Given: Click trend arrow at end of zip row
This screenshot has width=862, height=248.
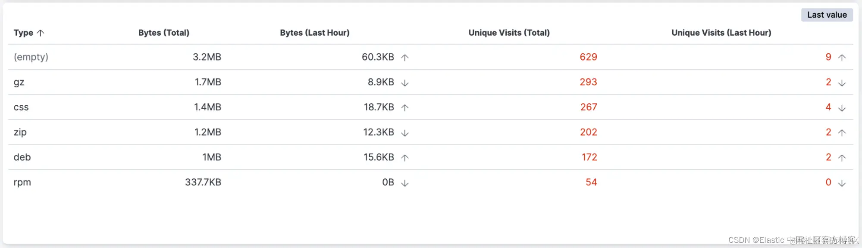Looking at the screenshot, I should coord(842,133).
